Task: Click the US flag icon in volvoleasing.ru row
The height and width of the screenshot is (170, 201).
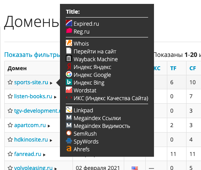Action: 135,168
